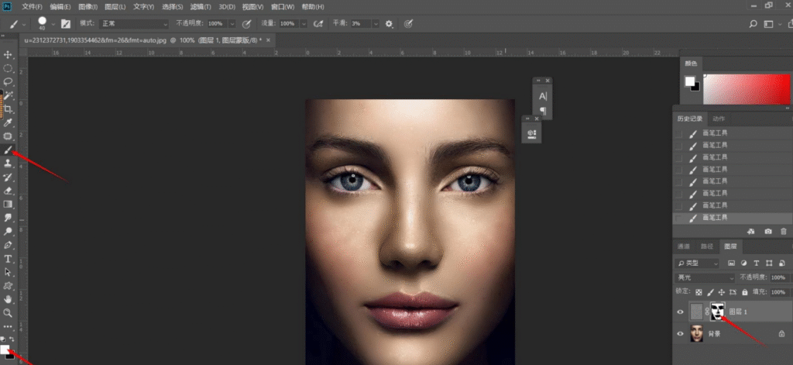Switch to the 通道 tab

click(x=683, y=246)
